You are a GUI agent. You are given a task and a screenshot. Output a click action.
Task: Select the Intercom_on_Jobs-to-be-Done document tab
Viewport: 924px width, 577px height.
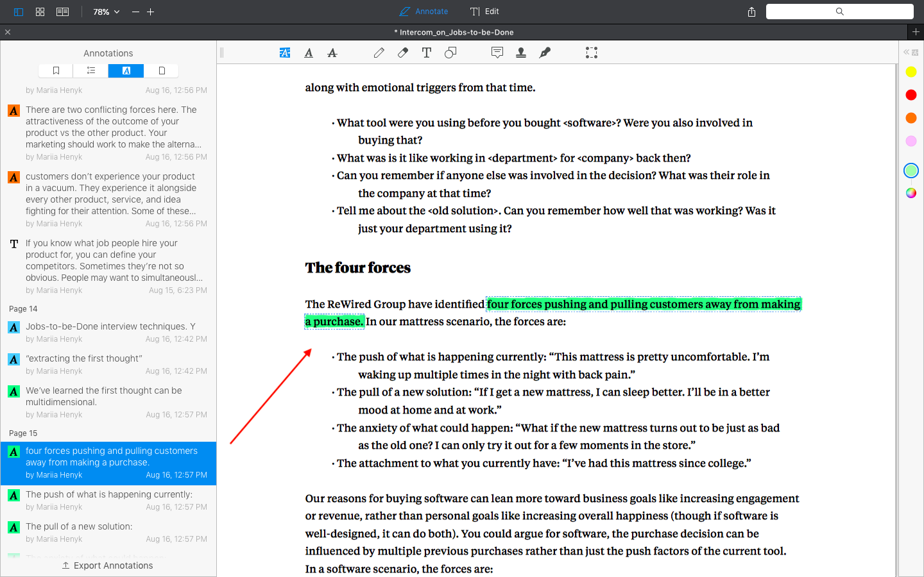point(454,32)
